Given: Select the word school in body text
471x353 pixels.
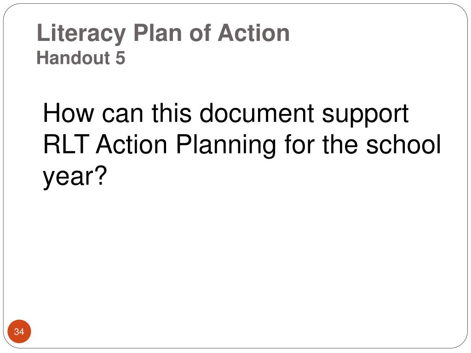Looking at the screenshot, I should [403, 144].
